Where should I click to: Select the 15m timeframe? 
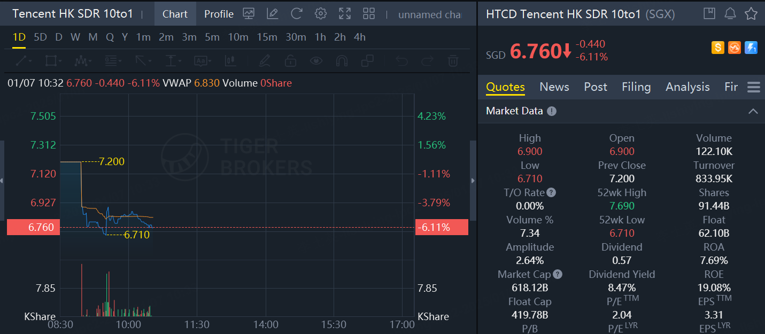[x=267, y=37]
